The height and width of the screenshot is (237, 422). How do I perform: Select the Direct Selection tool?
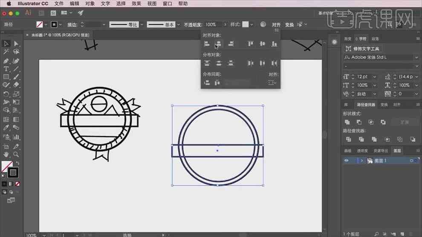pyautogui.click(x=16, y=43)
